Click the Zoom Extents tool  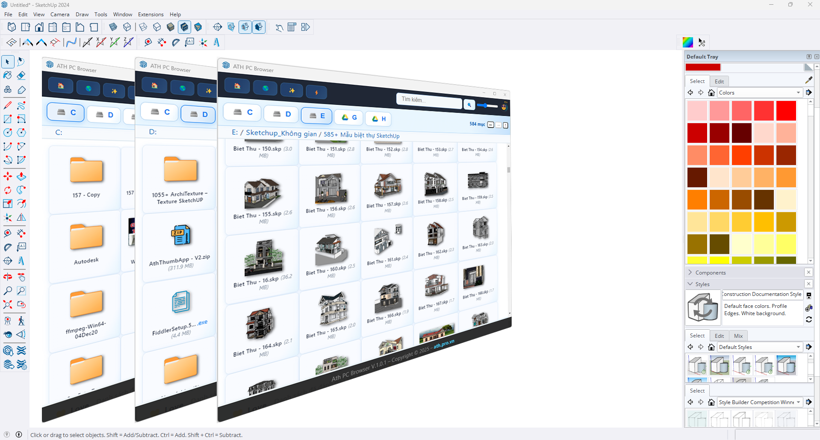[8, 305]
